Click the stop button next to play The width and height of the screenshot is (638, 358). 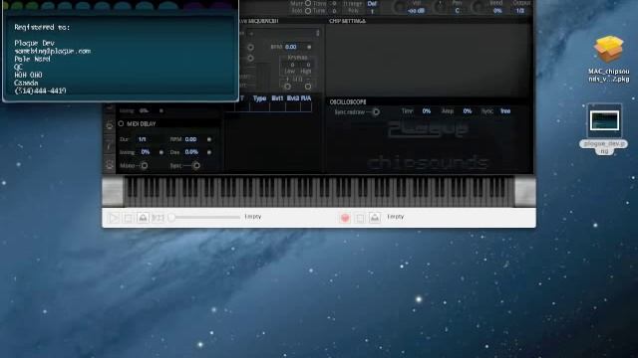coord(129,218)
